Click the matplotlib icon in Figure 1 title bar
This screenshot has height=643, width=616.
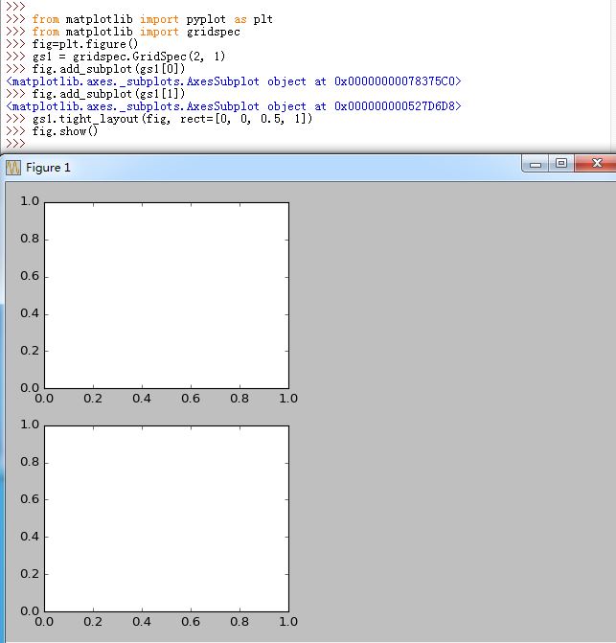(x=13, y=168)
